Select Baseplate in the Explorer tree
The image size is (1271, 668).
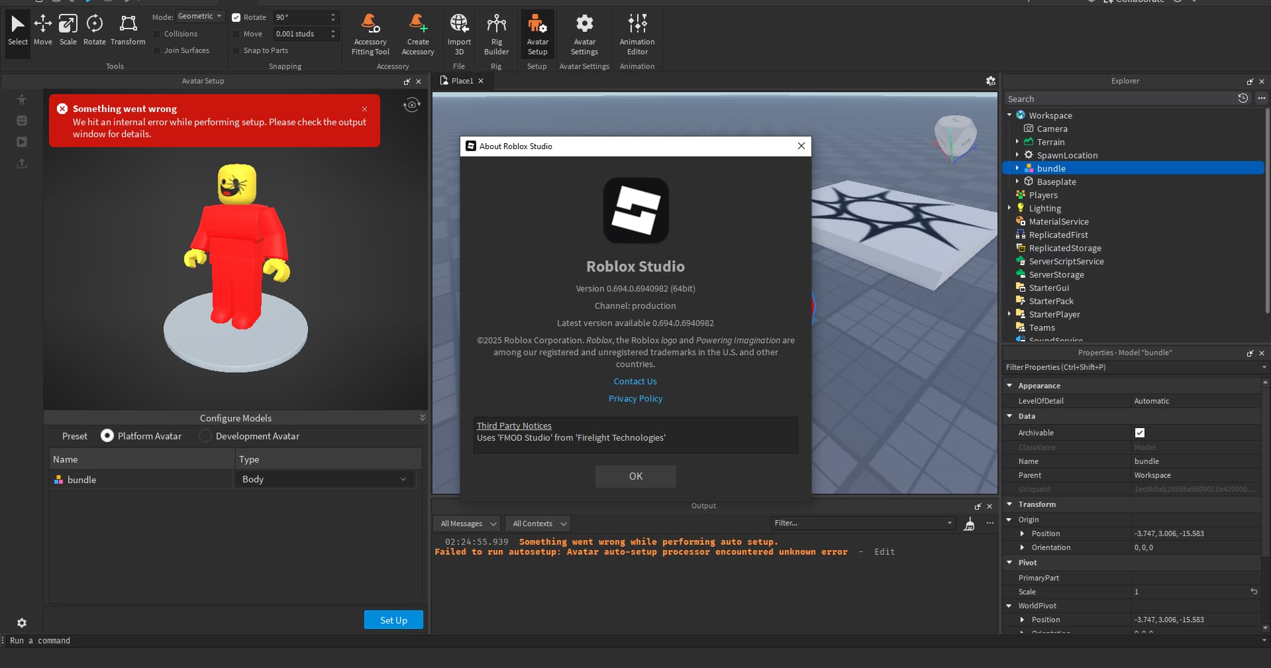tap(1056, 182)
